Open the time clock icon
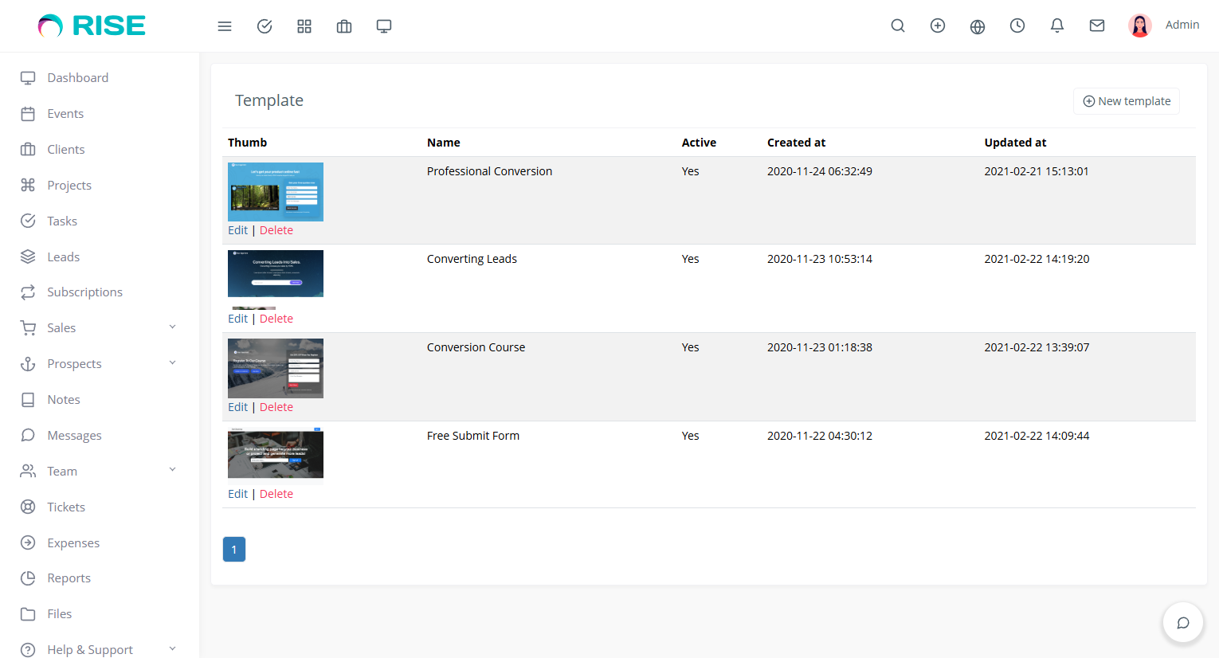 tap(1017, 25)
